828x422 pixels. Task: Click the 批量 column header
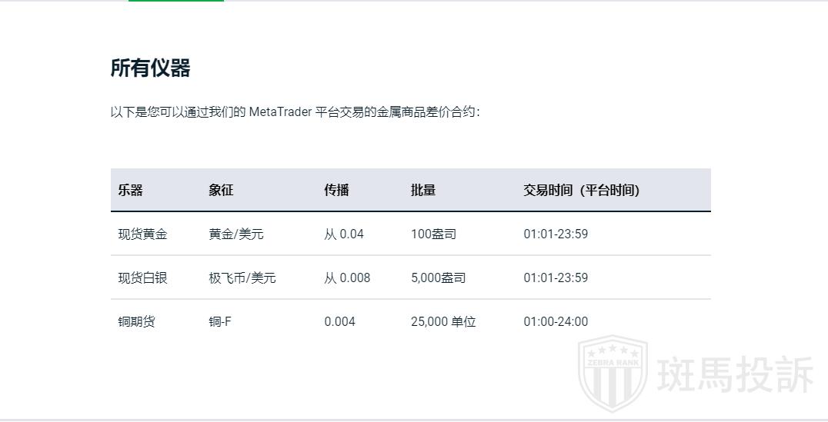pos(423,190)
